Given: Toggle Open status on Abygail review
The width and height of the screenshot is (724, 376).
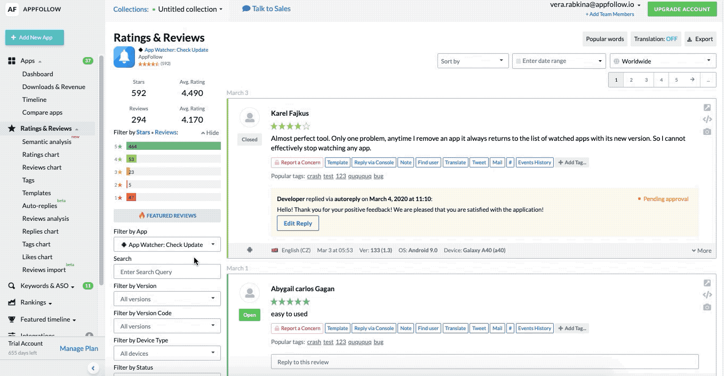Looking at the screenshot, I should point(249,315).
